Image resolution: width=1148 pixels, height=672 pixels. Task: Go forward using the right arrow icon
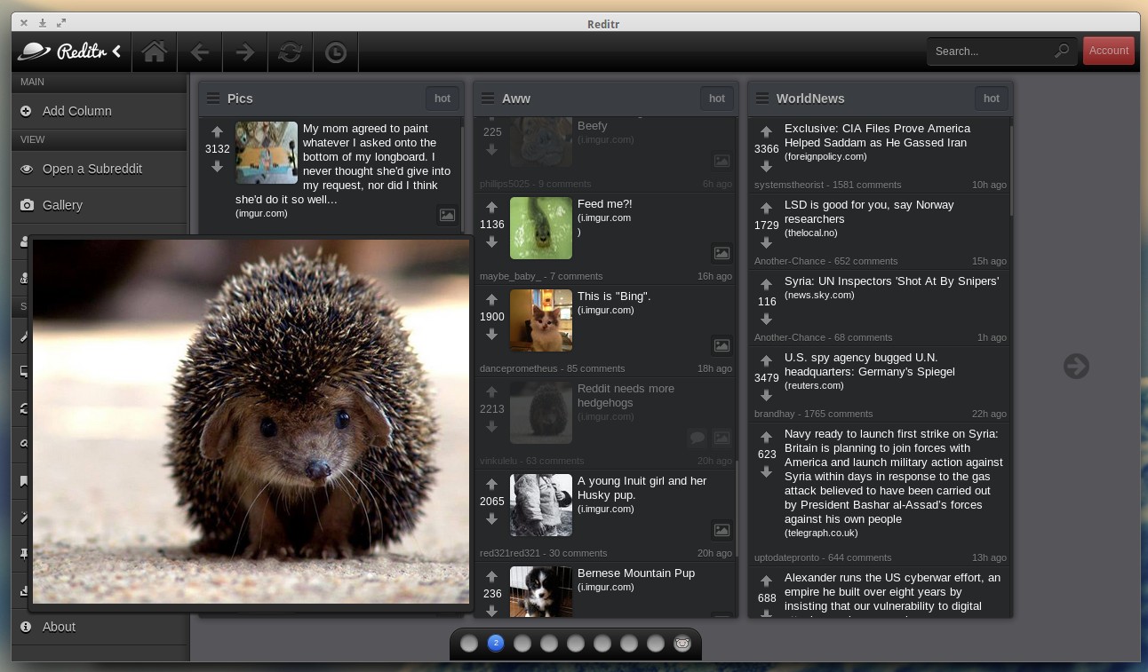[x=245, y=52]
